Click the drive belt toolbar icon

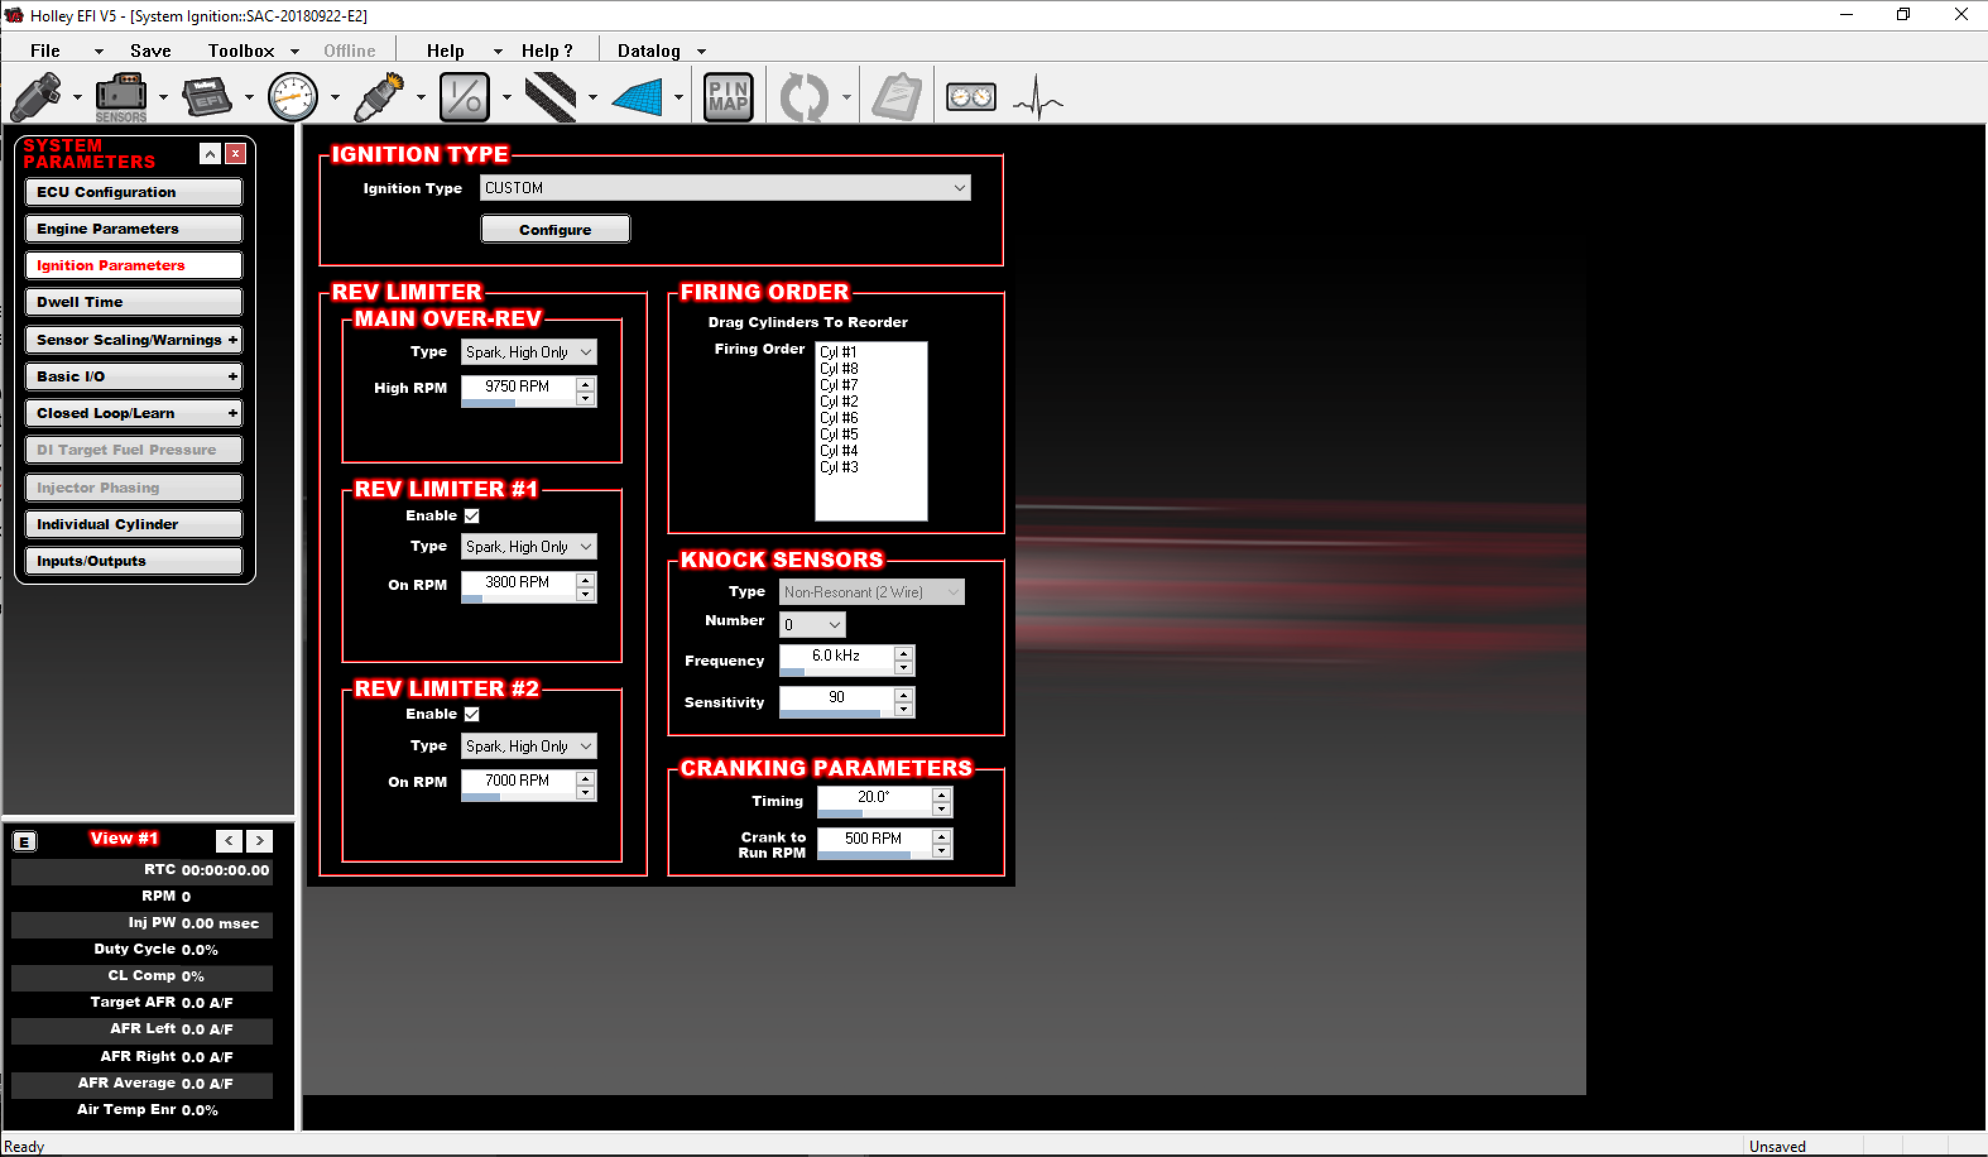[551, 96]
